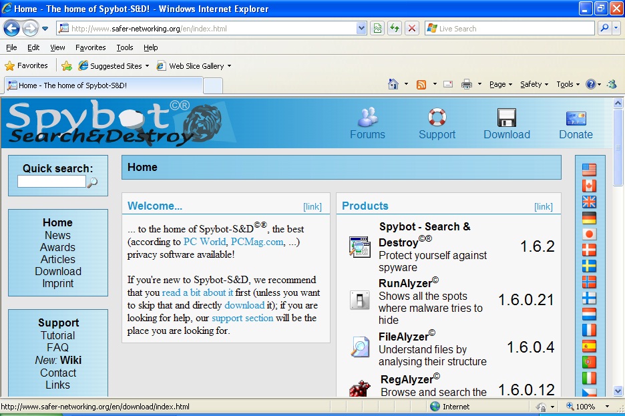
Task: Select the Spybot-S&D home tab
Action: coord(103,85)
